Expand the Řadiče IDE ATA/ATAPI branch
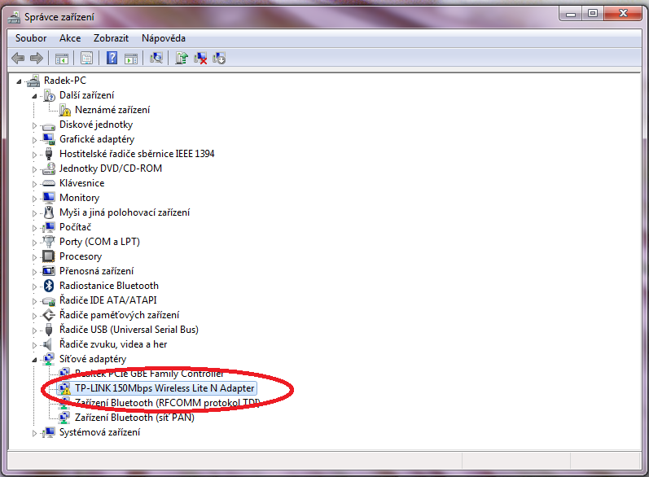 coord(34,300)
